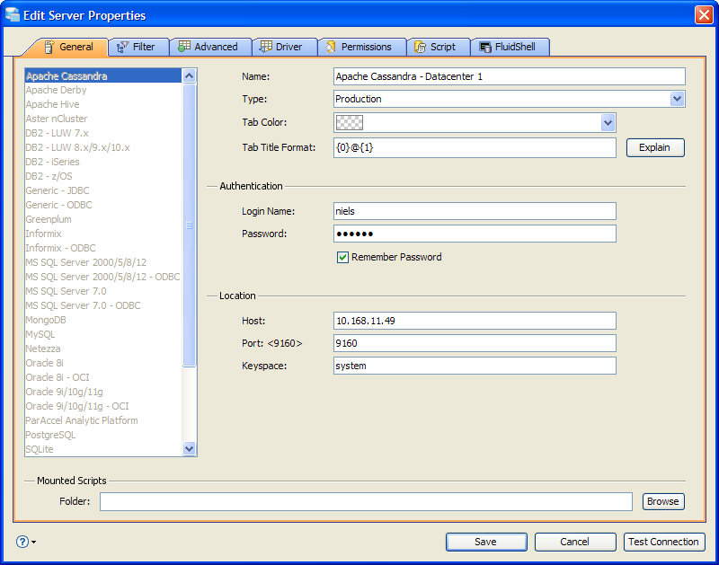
Task: Click the Driver tab icon
Action: [266, 47]
